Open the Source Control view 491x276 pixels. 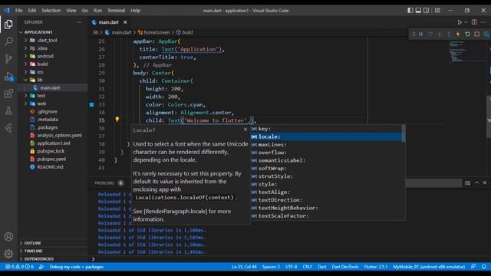coord(8,58)
